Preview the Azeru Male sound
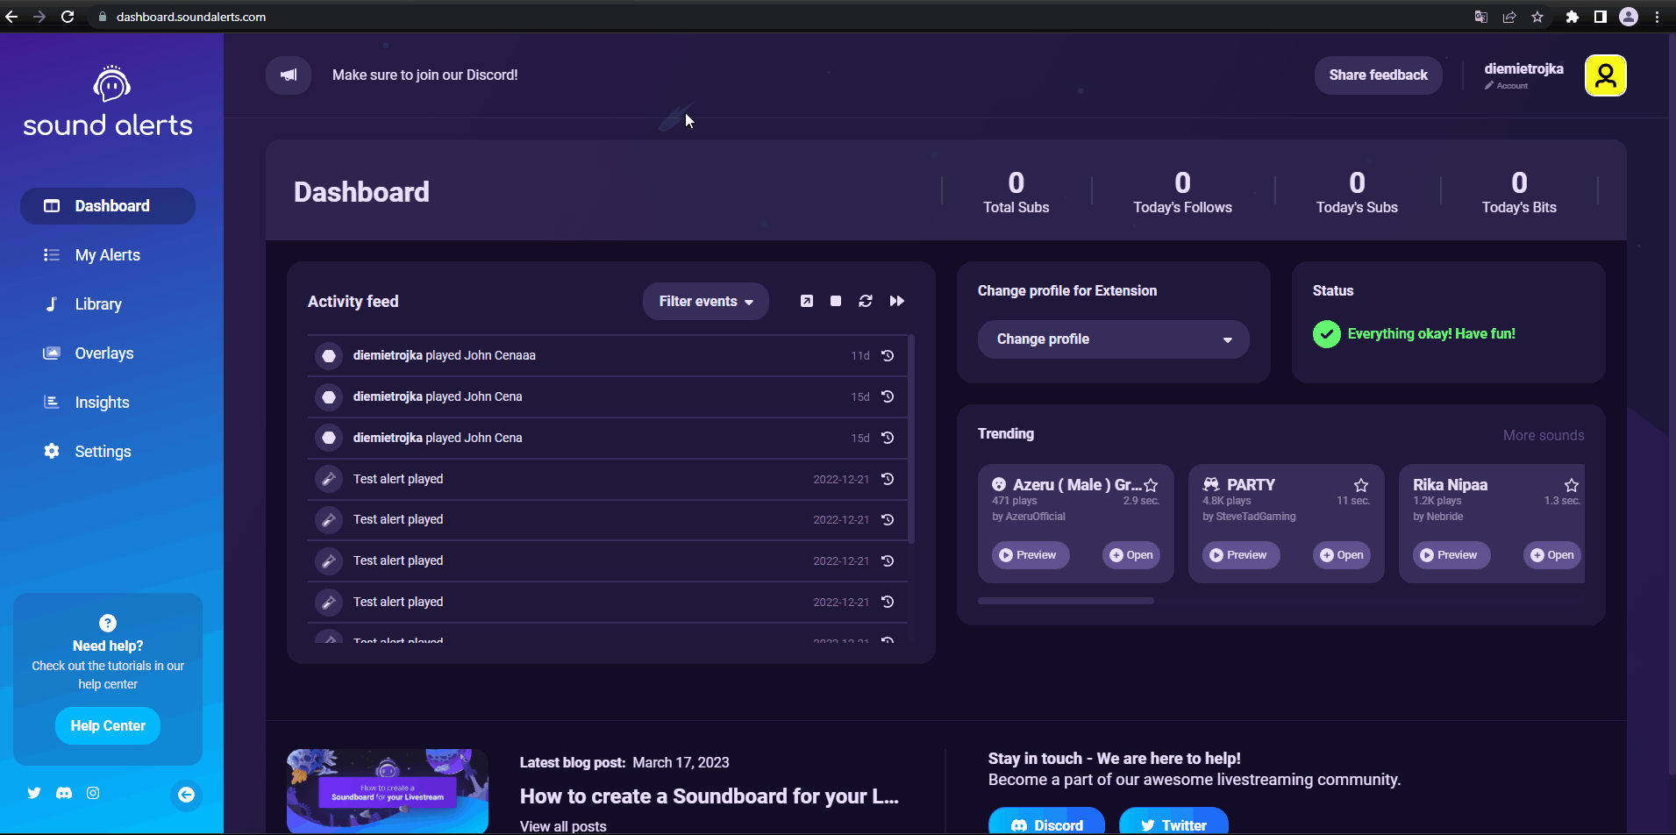Image resolution: width=1676 pixels, height=835 pixels. 1031,555
